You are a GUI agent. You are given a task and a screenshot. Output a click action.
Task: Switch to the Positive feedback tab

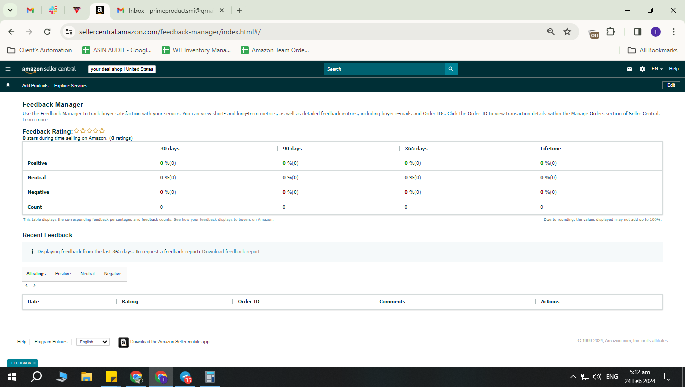63,274
